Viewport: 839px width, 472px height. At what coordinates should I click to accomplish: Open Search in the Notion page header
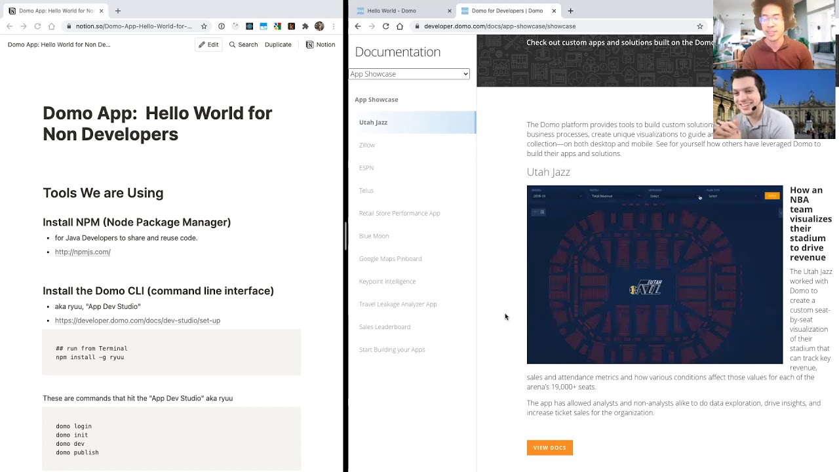[x=243, y=45]
